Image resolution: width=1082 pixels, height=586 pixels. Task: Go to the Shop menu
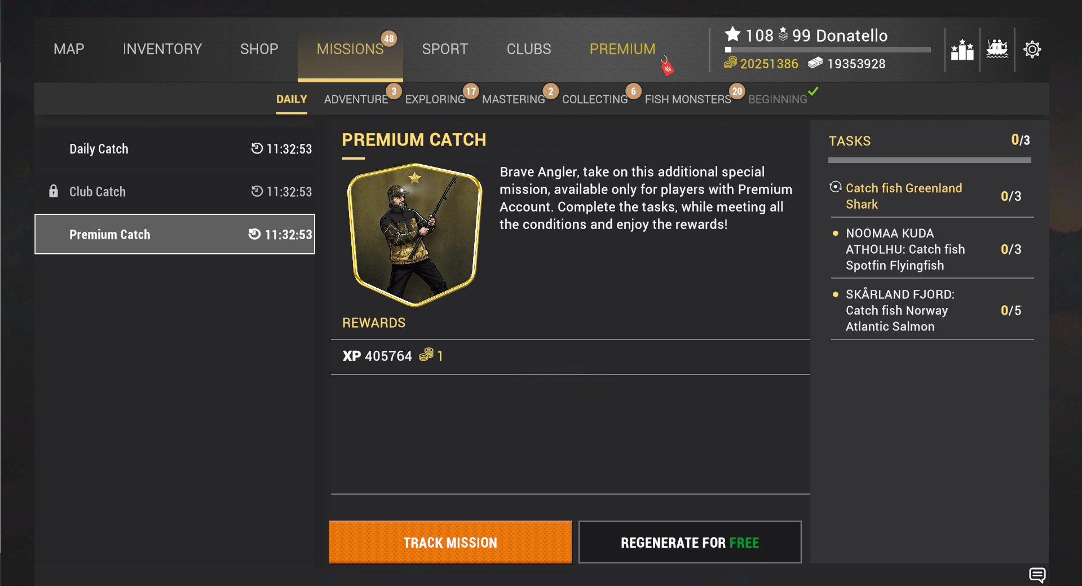click(259, 49)
